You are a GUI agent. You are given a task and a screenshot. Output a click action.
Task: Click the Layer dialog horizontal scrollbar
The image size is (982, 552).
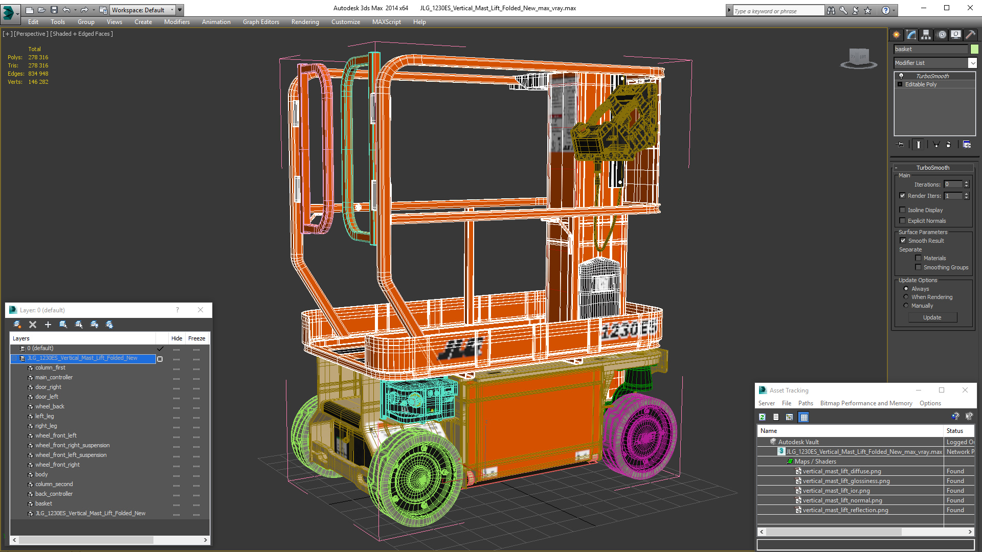[x=110, y=540]
